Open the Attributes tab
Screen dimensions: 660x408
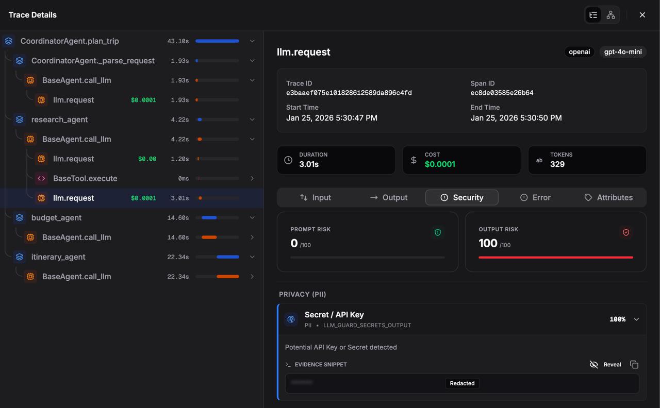click(x=608, y=197)
